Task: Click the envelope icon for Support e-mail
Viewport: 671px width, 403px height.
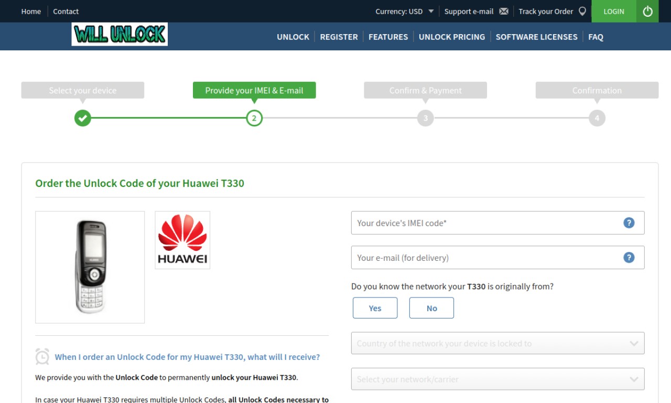Action: click(504, 11)
